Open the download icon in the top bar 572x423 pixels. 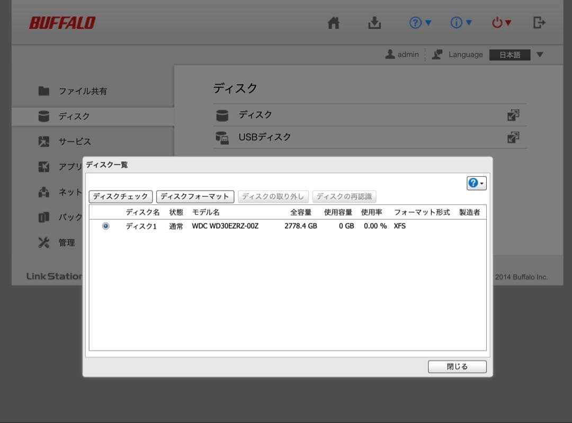coord(374,22)
